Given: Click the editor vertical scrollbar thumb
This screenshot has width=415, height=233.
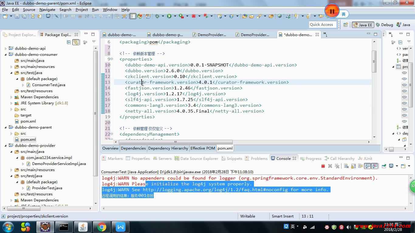Looking at the screenshot, I should tap(374, 61).
